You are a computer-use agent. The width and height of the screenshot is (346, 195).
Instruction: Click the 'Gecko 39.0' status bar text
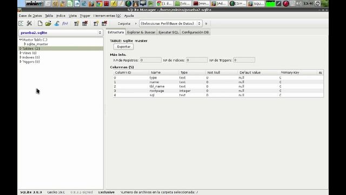(56, 192)
